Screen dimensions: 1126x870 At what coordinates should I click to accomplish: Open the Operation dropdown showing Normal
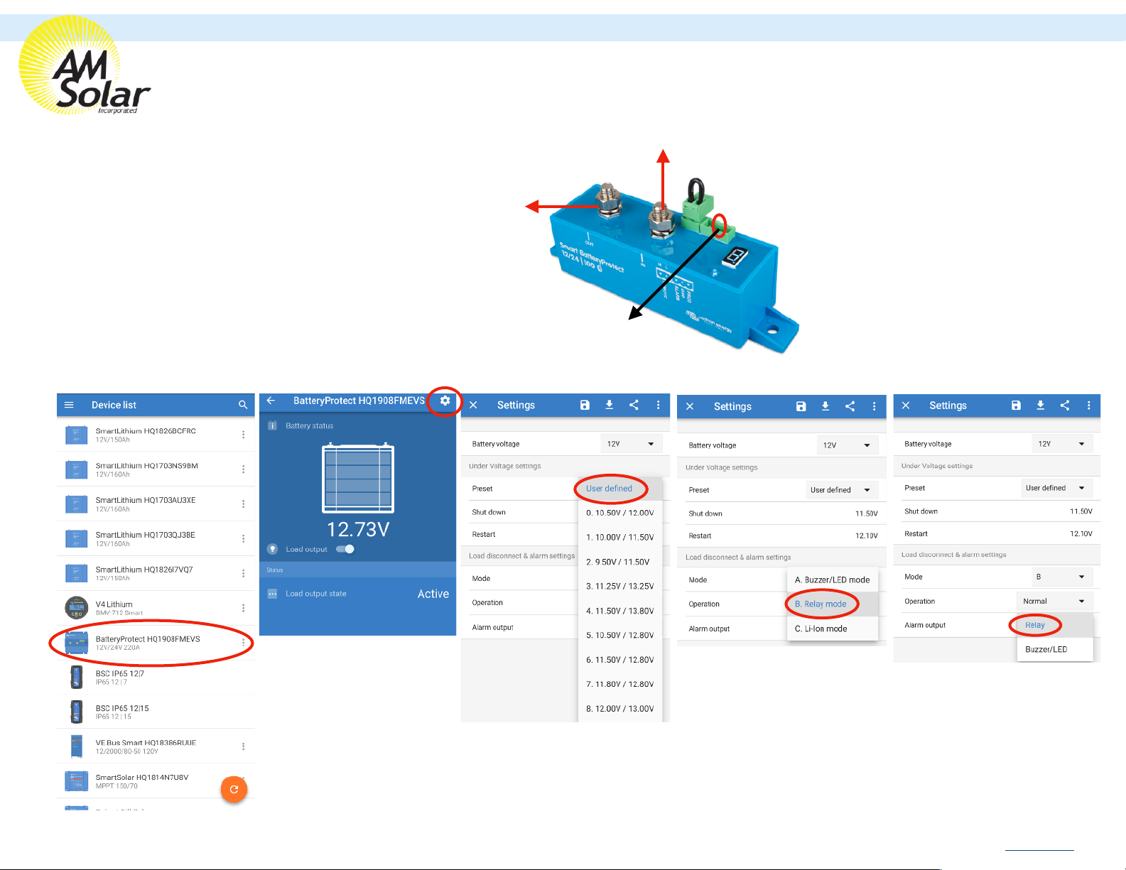[x=1055, y=601]
